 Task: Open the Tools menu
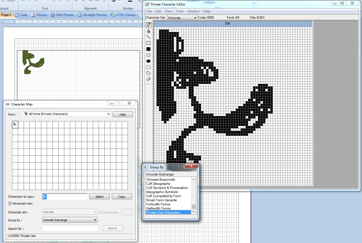[x=180, y=11]
